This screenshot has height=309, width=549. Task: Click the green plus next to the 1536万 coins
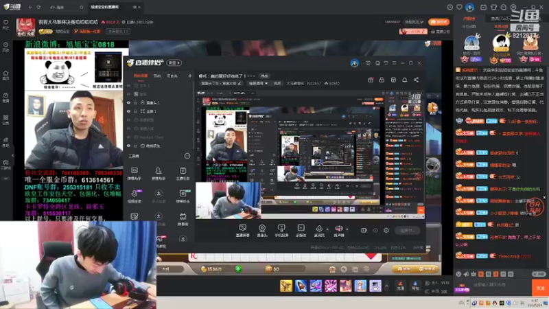pos(238,268)
